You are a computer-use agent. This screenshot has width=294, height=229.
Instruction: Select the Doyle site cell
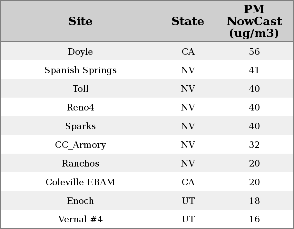click(x=80, y=52)
